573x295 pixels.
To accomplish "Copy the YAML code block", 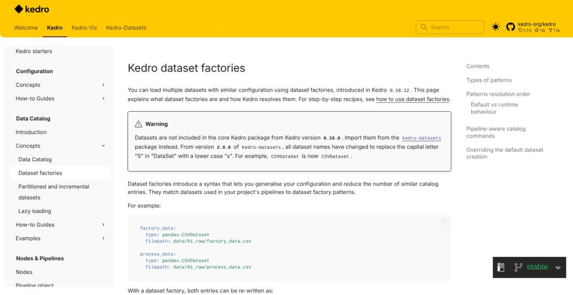I will pos(444,222).
